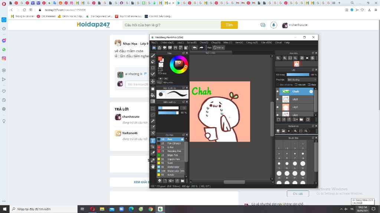
Task: Open chat messages icon on Hoidap247
Action: [263, 25]
